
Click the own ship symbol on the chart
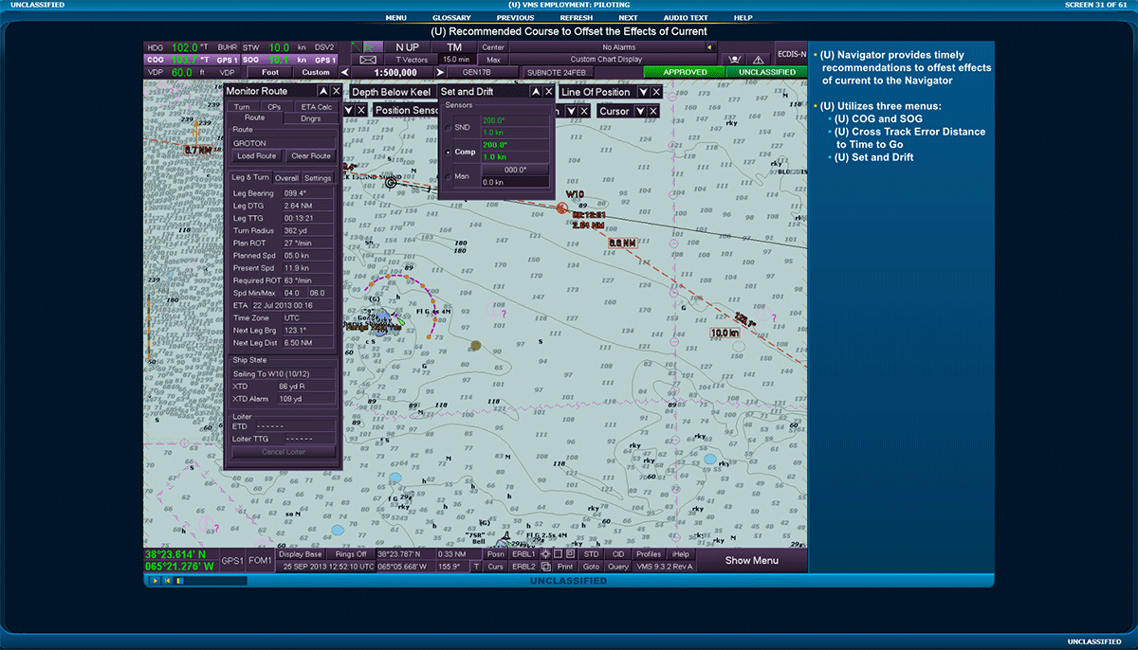[x=391, y=181]
